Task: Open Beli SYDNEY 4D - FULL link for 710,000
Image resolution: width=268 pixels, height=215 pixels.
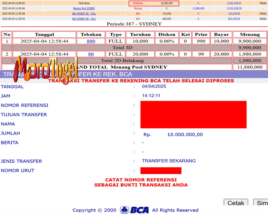Action: click(84, 14)
